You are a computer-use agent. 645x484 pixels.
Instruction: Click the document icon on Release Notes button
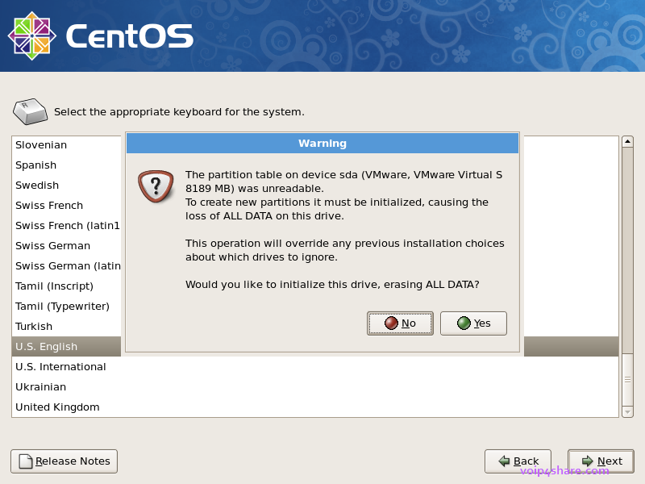pos(26,461)
